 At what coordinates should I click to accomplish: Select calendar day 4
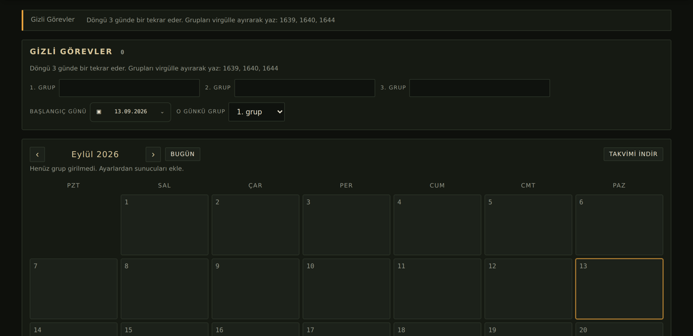[437, 225]
